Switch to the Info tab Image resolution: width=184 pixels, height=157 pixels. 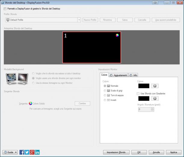click(x=133, y=75)
